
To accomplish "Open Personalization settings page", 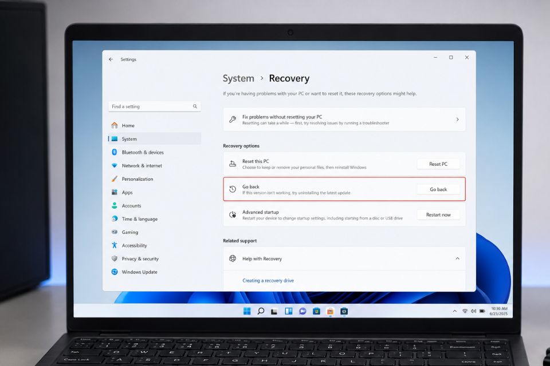I will click(155, 179).
